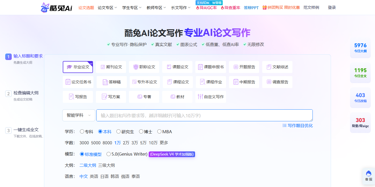Choose the 课程论文 icon
The height and width of the screenshot is (187, 375).
pos(170,82)
